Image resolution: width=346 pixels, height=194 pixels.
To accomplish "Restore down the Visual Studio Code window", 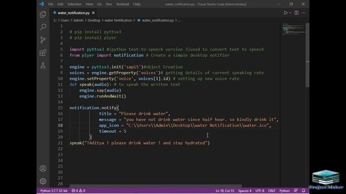I will (x=291, y=4).
